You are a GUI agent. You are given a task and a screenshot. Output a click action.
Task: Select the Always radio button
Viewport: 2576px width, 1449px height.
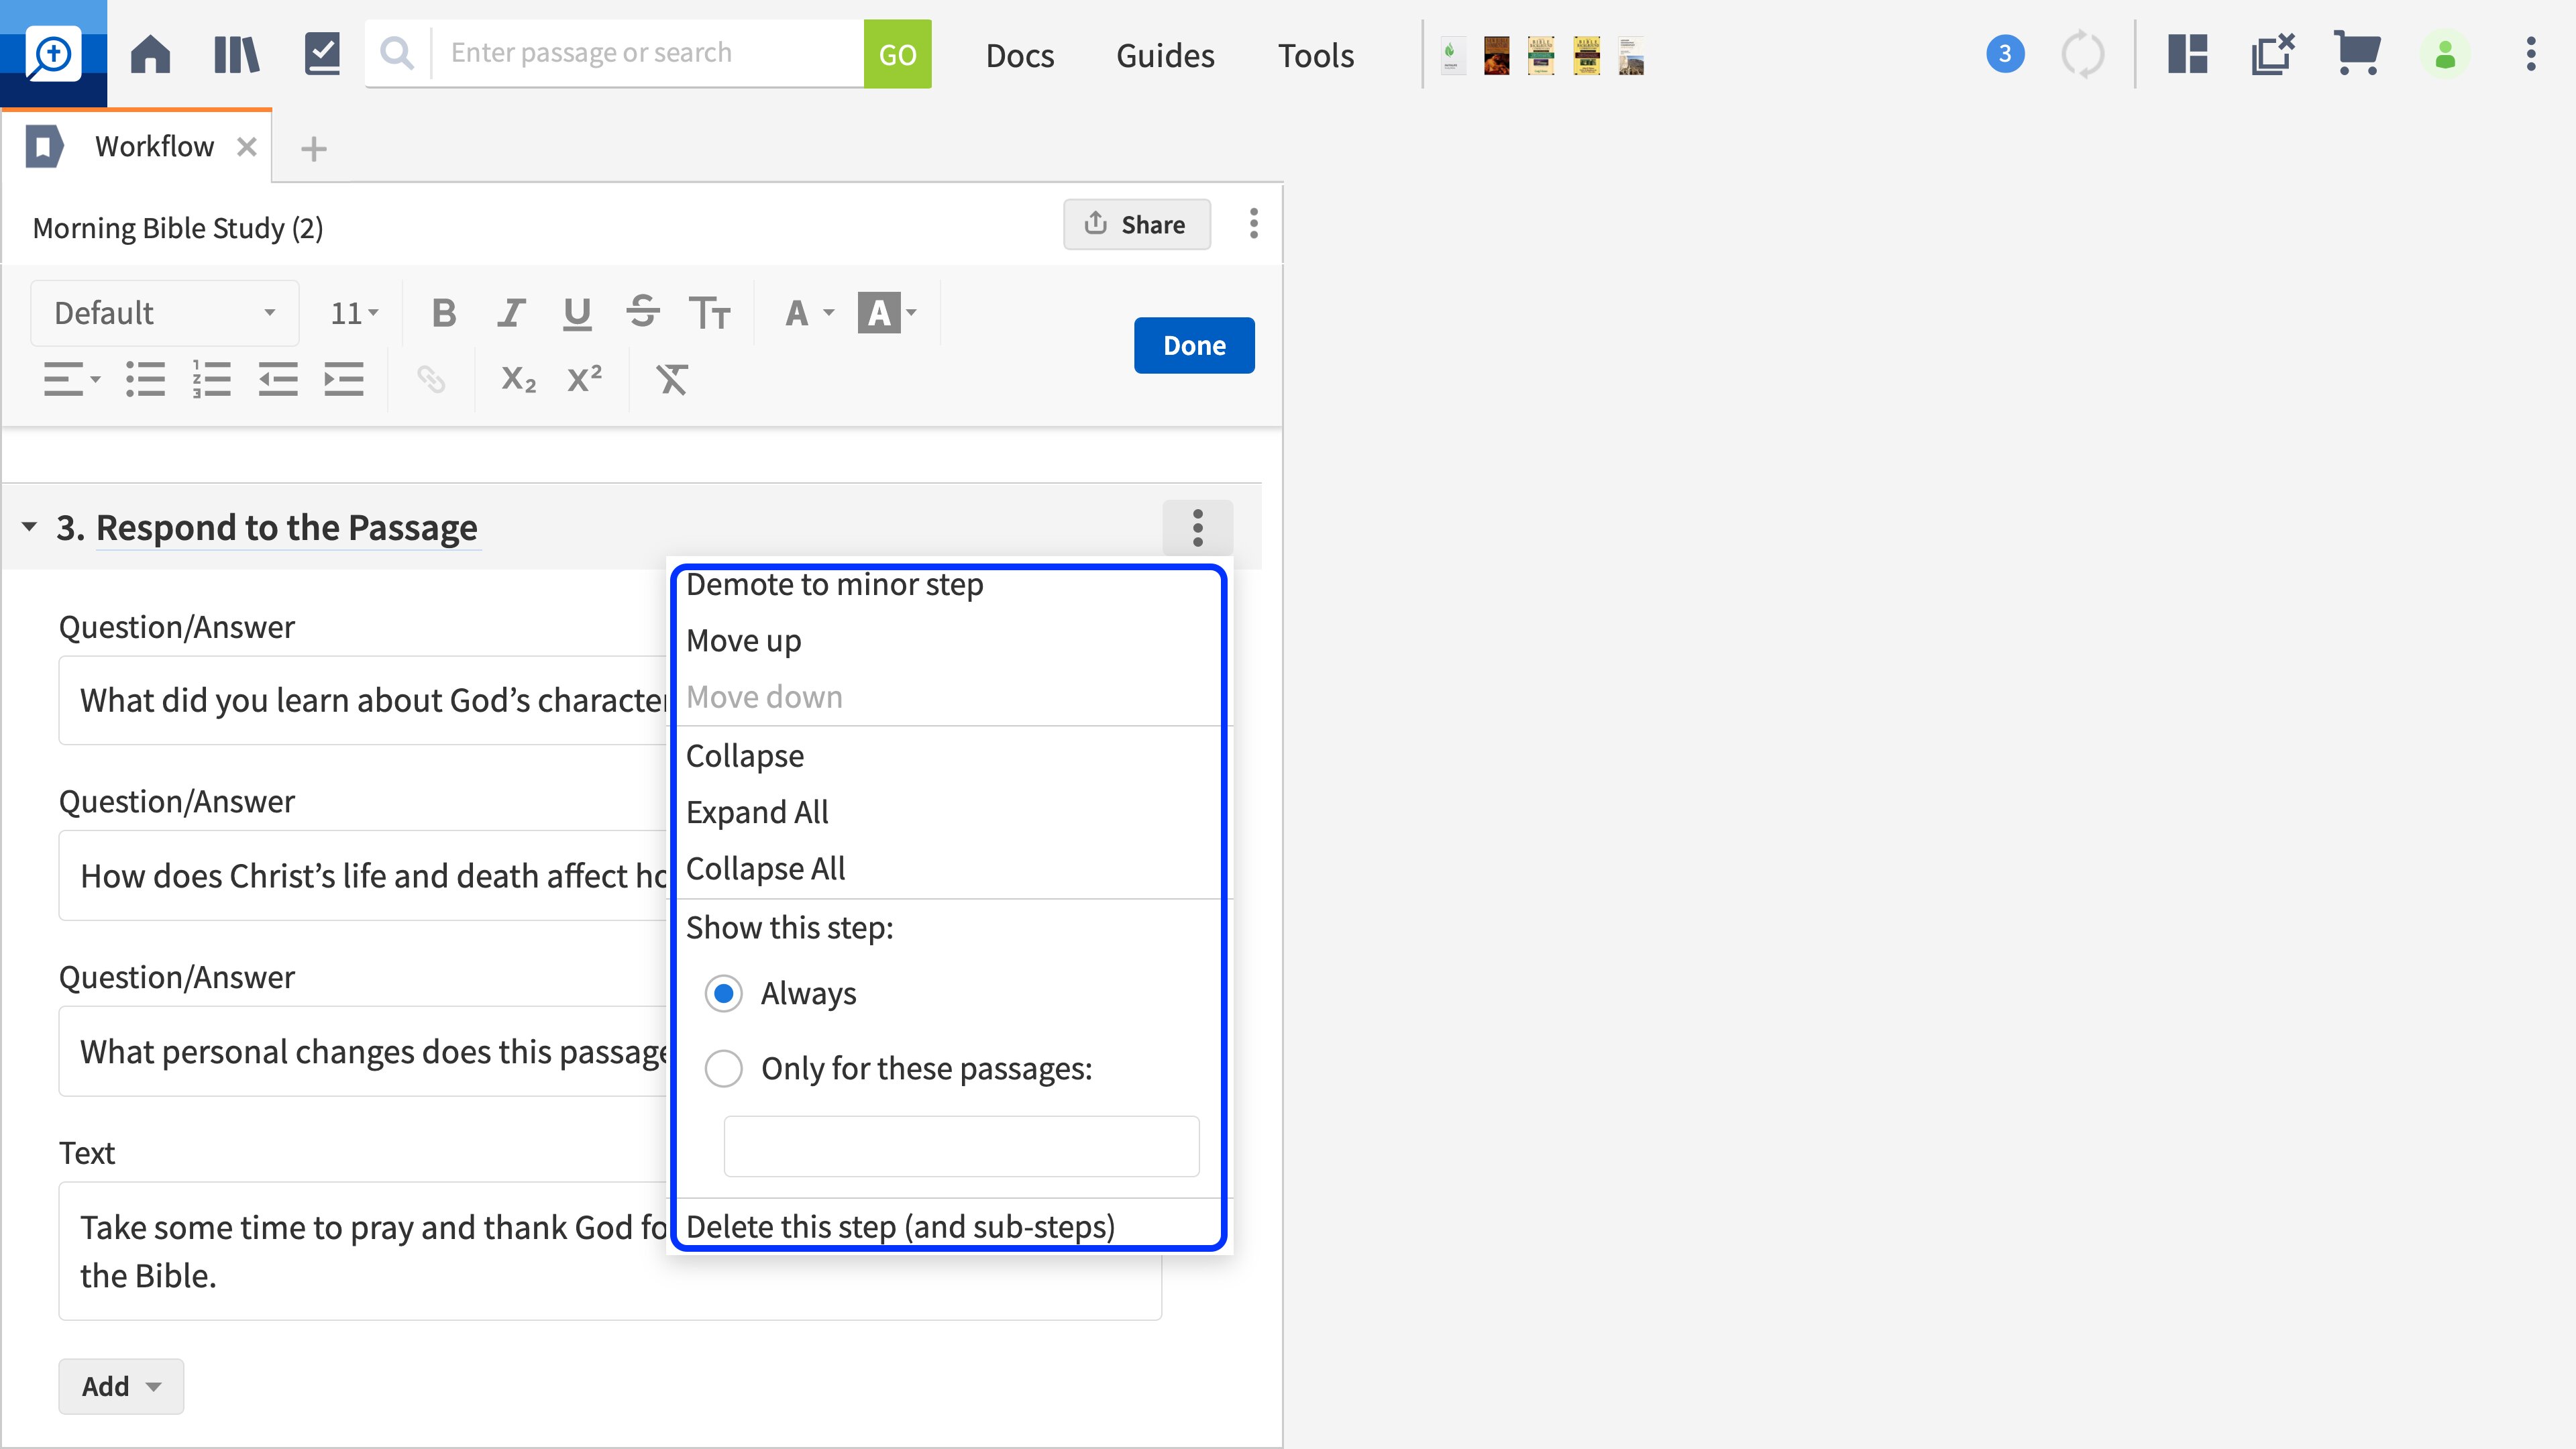723,993
